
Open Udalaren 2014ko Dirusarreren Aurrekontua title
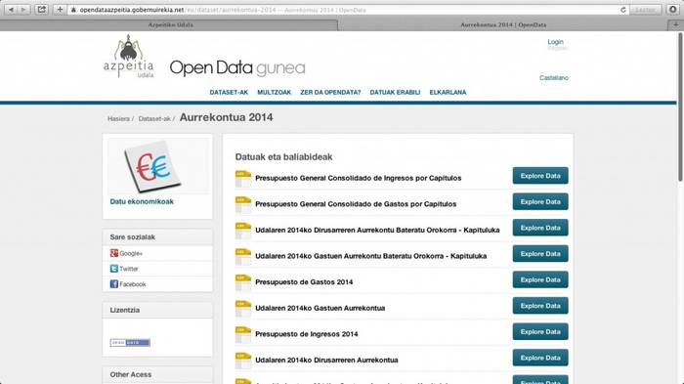coord(326,360)
